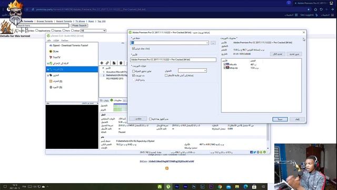This screenshot has height=190, width=337.
Task: Click the Advanced button at dialog bottom left
Action: pos(138,119)
